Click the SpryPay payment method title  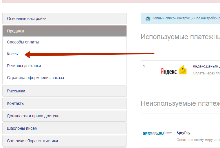[184, 133]
